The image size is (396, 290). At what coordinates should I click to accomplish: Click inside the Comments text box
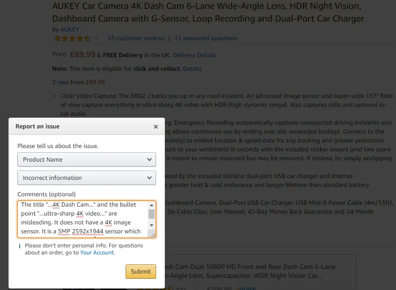pos(82,219)
